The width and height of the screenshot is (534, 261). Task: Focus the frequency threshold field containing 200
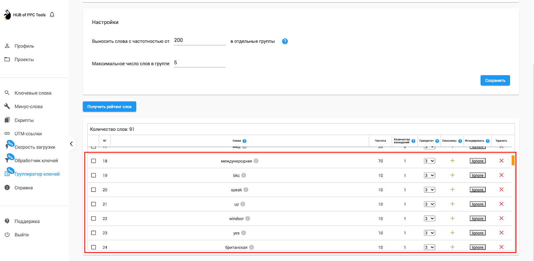[x=200, y=40]
